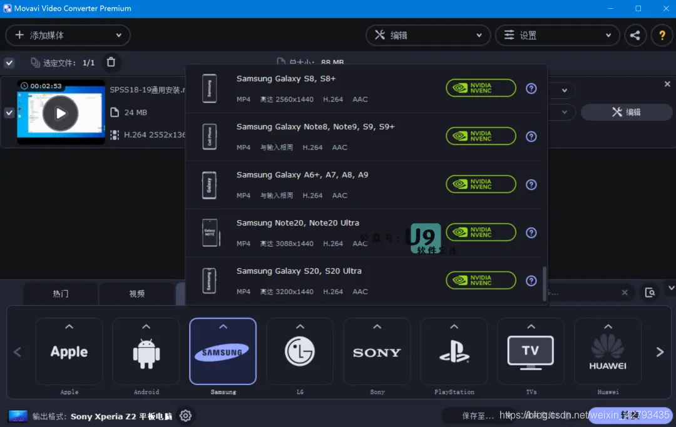Play the video thumbnail preview

[60, 113]
